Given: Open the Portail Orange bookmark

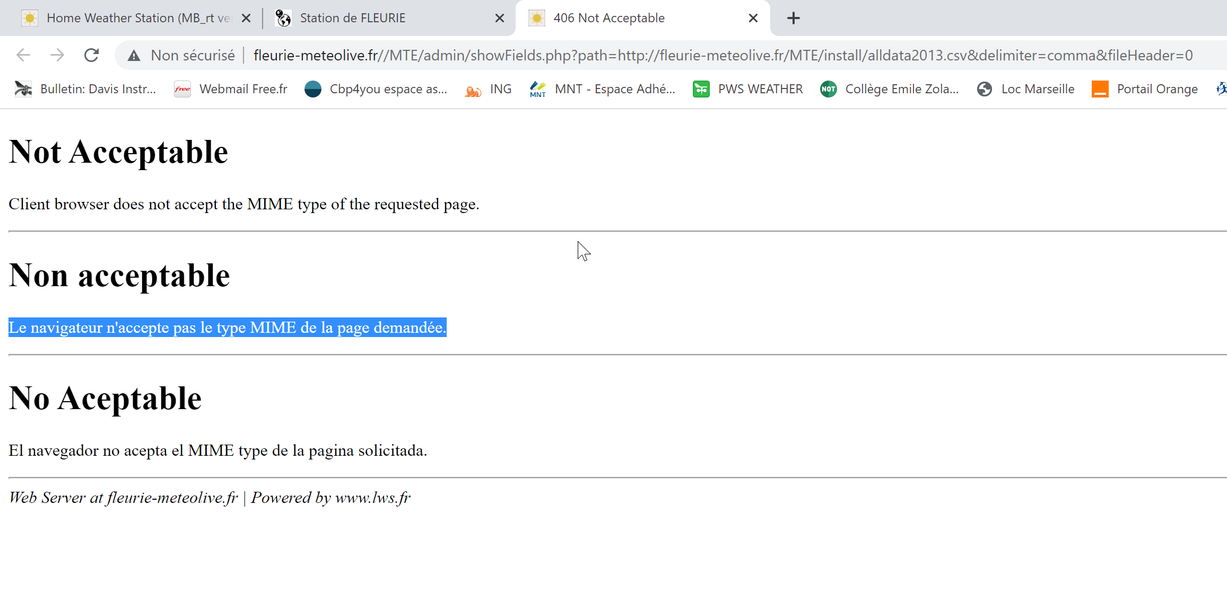Looking at the screenshot, I should coord(1145,89).
